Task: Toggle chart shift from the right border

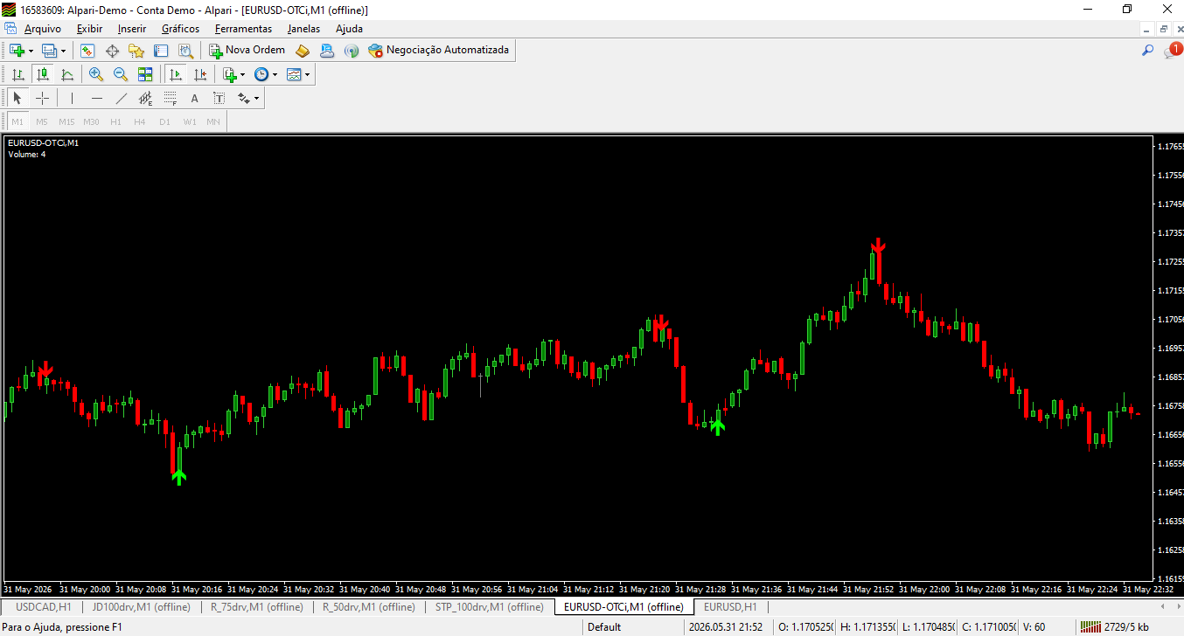Action: tap(200, 75)
